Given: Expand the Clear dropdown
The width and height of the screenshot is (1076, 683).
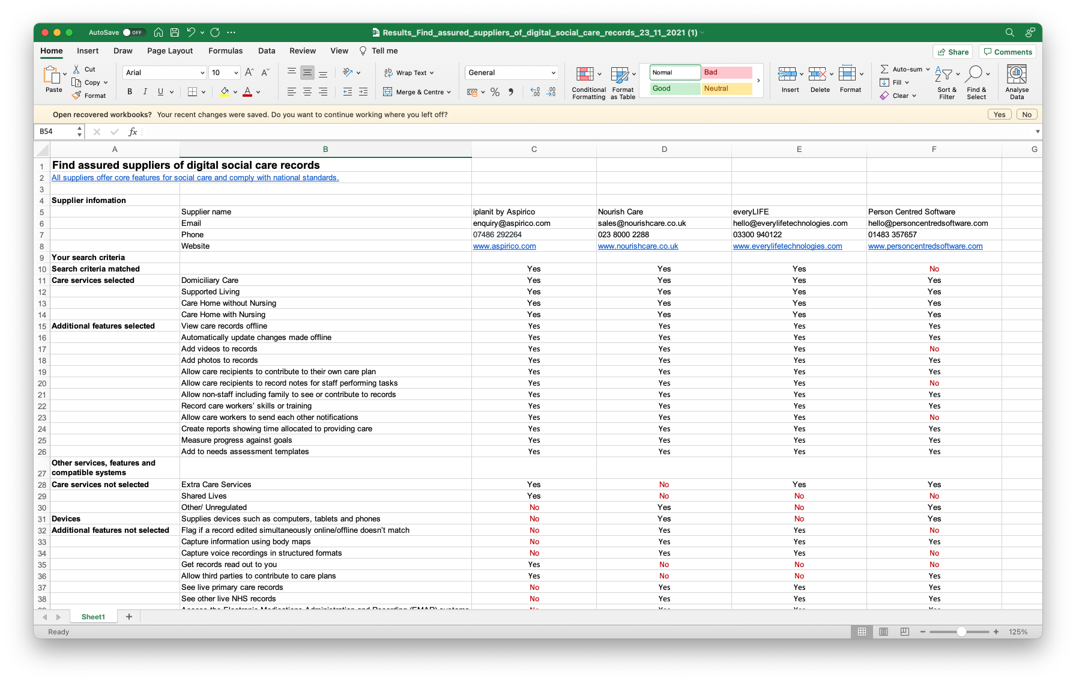Looking at the screenshot, I should pyautogui.click(x=914, y=96).
